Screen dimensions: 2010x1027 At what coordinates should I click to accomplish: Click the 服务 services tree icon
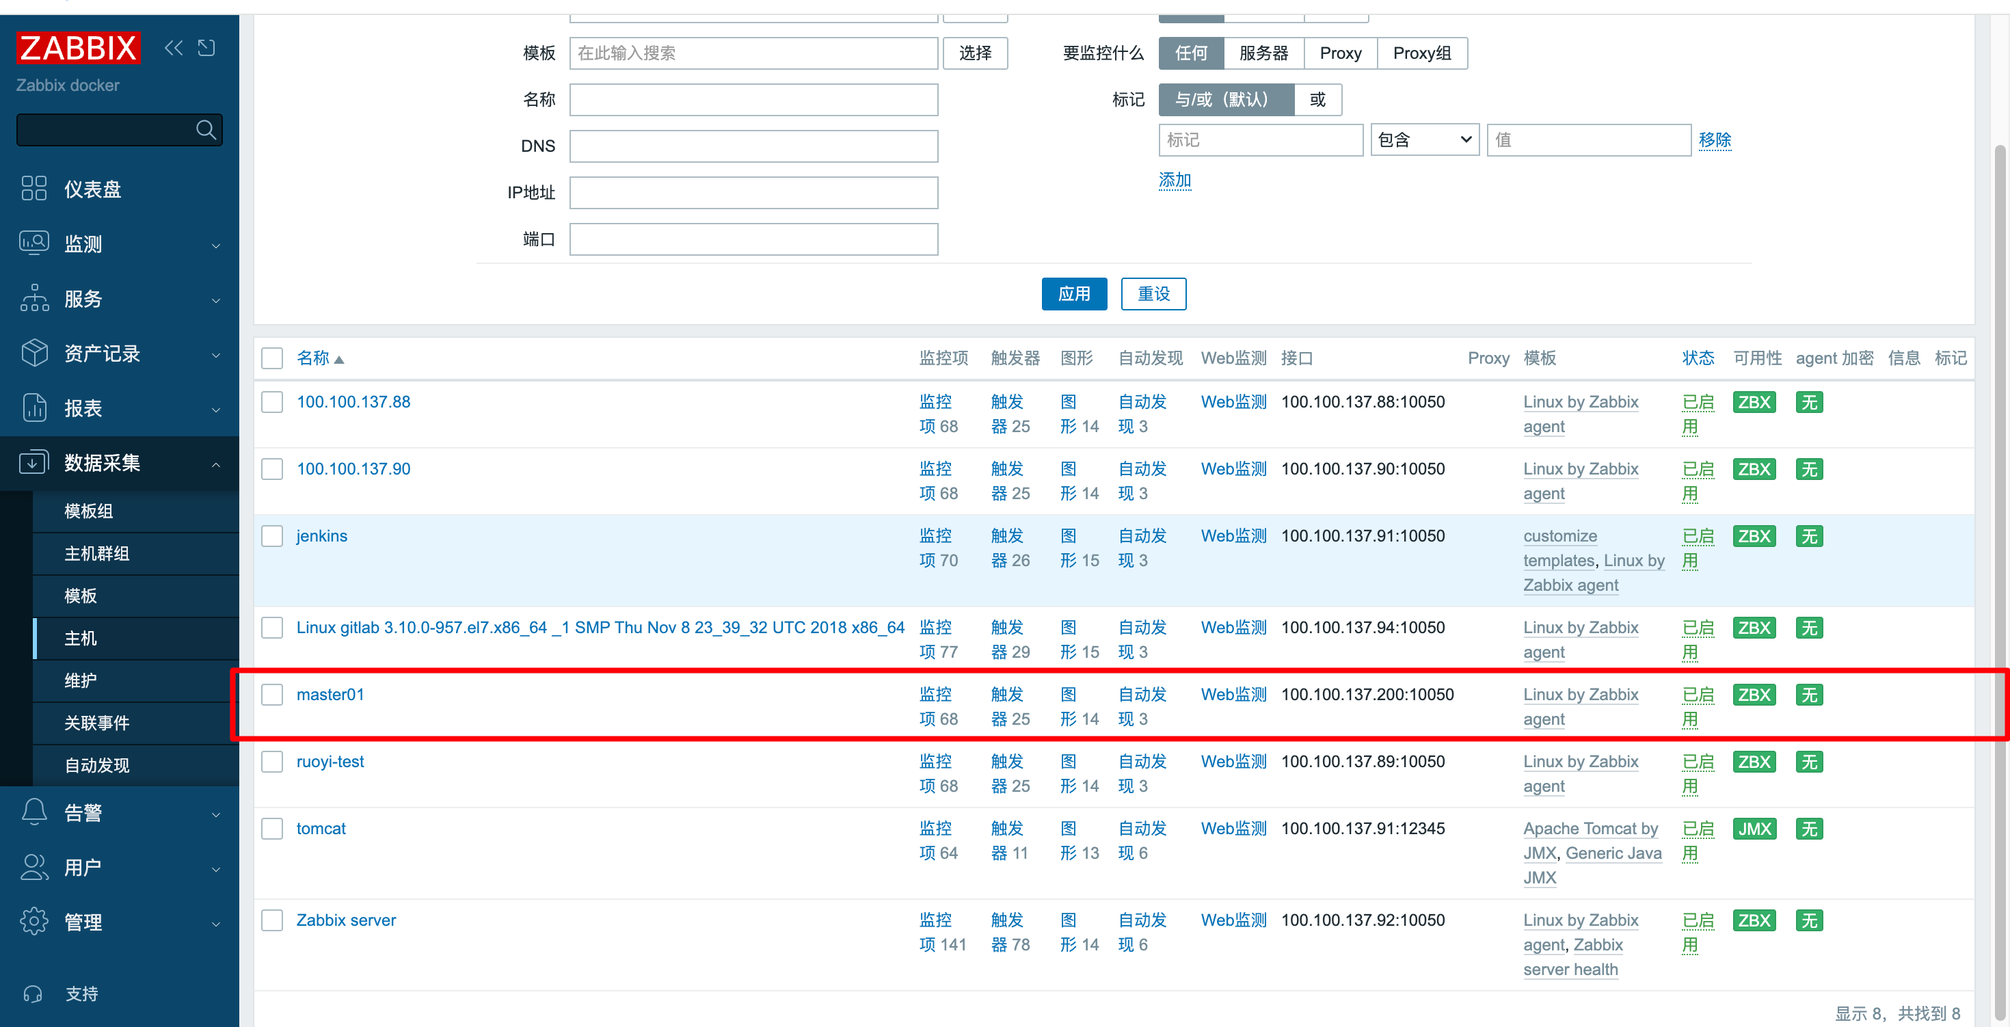click(x=34, y=298)
